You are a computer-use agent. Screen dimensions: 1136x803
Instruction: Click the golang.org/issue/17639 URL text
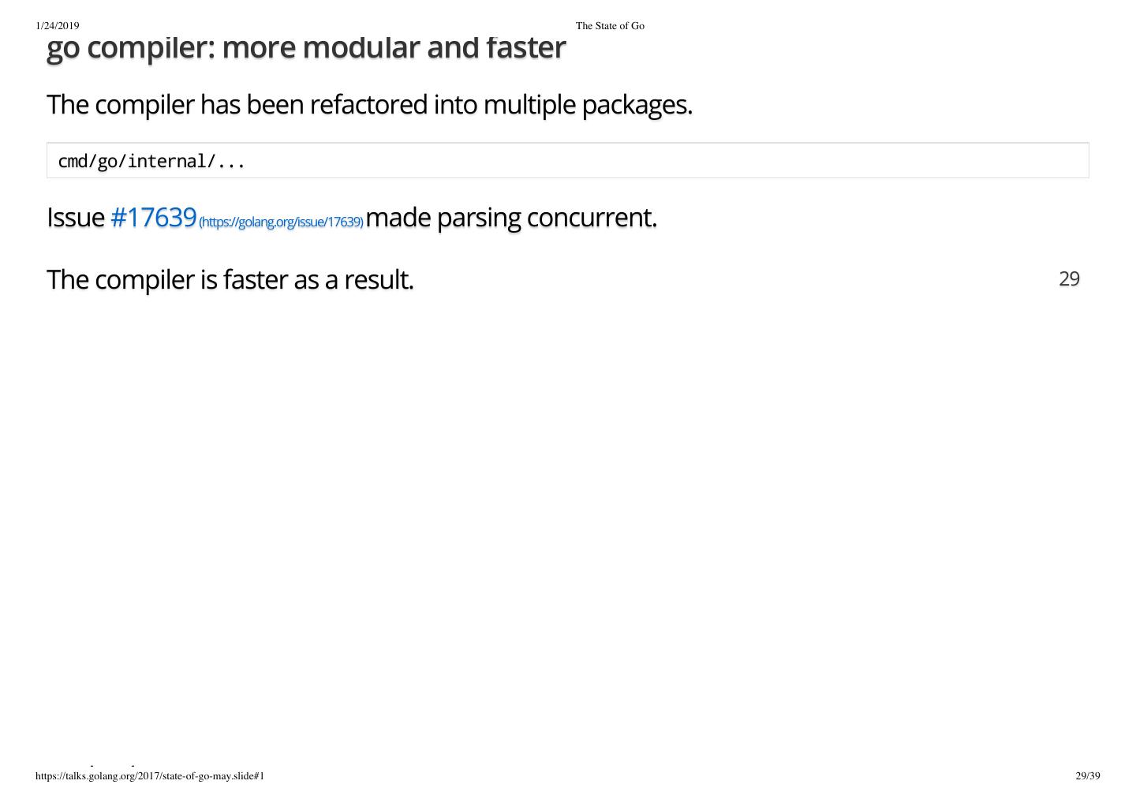281,222
